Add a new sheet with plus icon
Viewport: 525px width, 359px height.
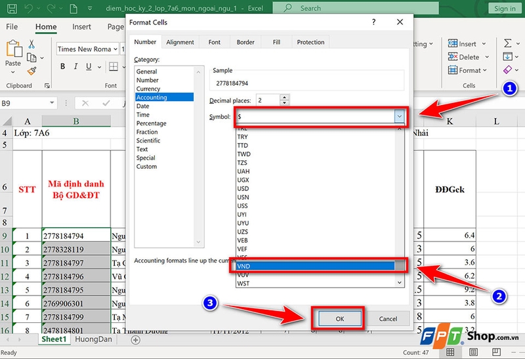[x=135, y=340]
